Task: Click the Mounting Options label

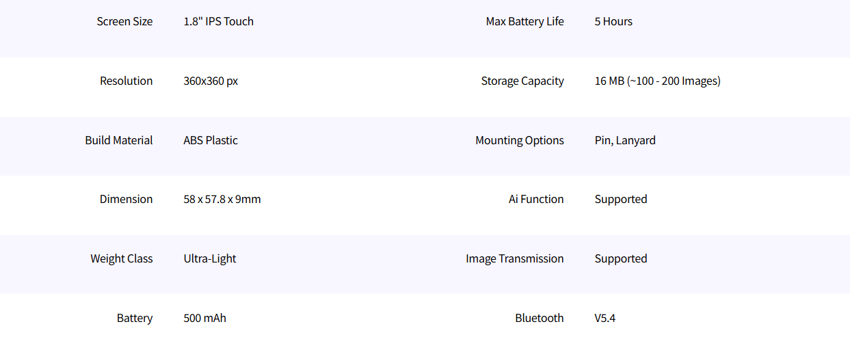Action: [x=520, y=140]
